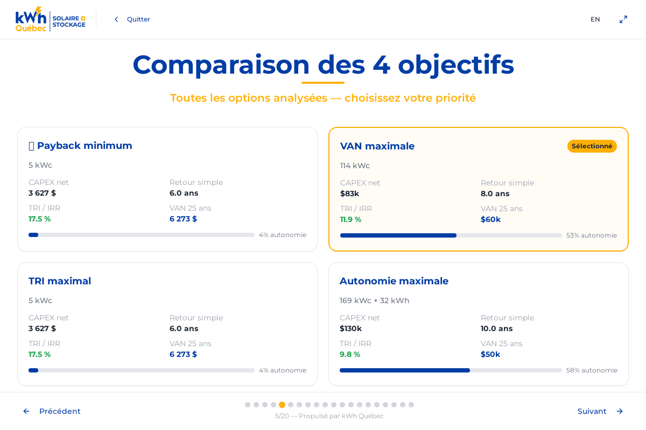Expand the presentation to fullscreen

point(623,19)
